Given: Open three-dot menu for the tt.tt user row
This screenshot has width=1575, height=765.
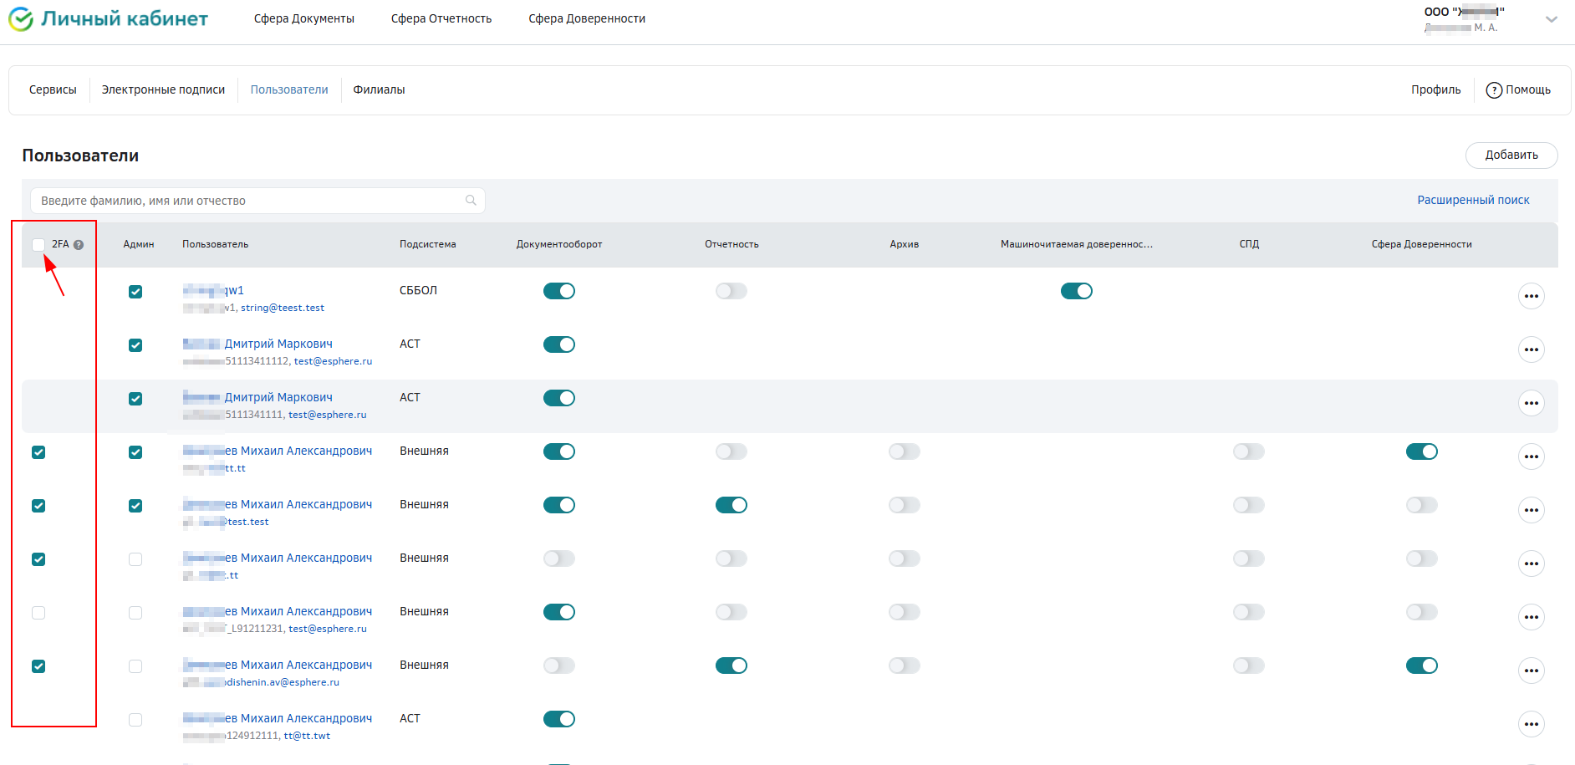Looking at the screenshot, I should point(1531,456).
